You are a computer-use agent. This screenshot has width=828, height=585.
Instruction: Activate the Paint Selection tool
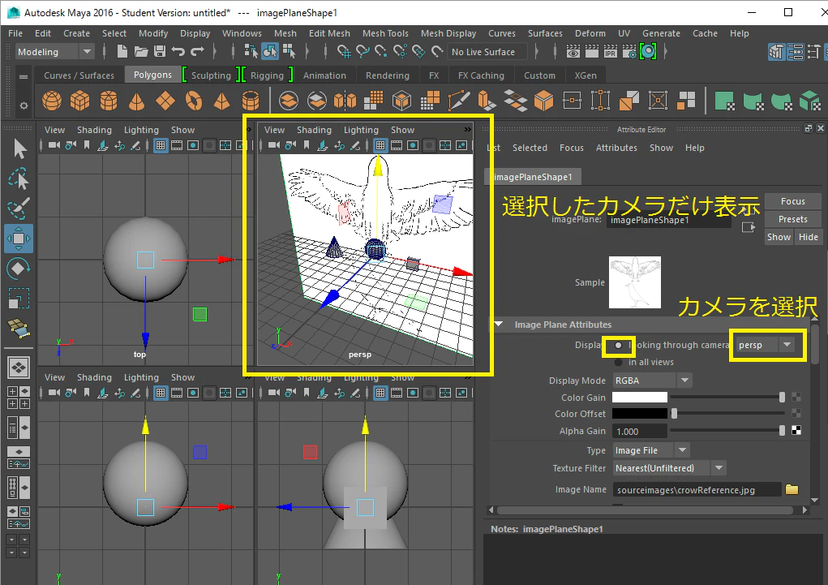tap(19, 209)
